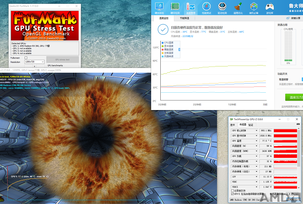
Task: Open 性能测试 performance test gauge icon
Action: click(x=207, y=8)
